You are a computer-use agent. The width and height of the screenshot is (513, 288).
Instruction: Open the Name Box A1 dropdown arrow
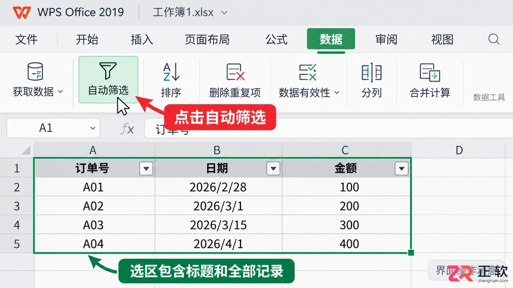tap(93, 128)
